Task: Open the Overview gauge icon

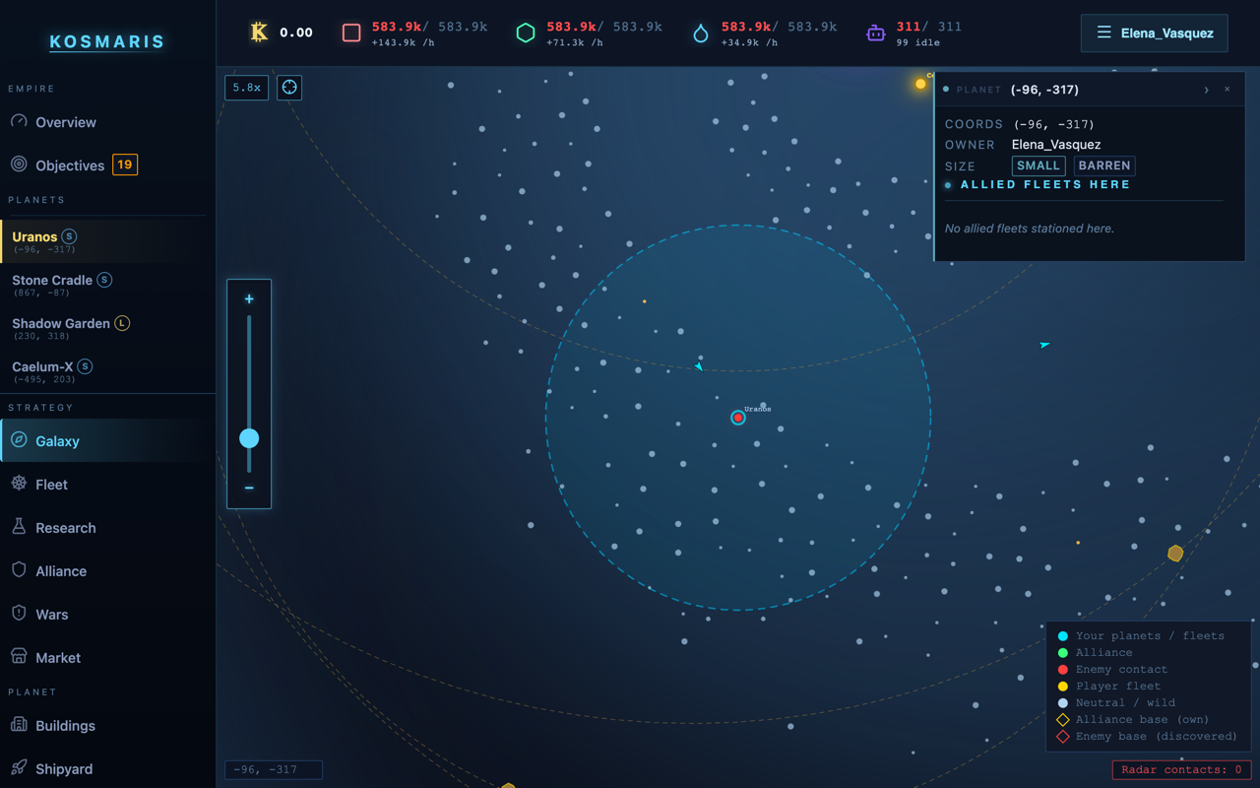Action: [x=19, y=121]
